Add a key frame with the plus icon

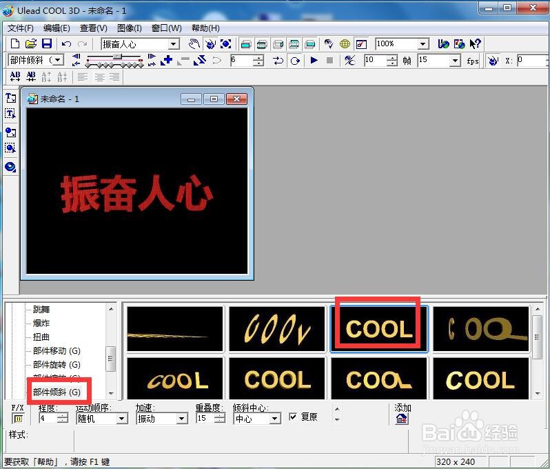click(167, 61)
